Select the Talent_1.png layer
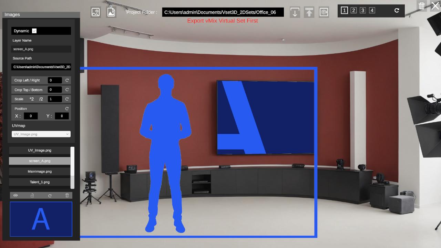441x248 pixels. (x=40, y=182)
